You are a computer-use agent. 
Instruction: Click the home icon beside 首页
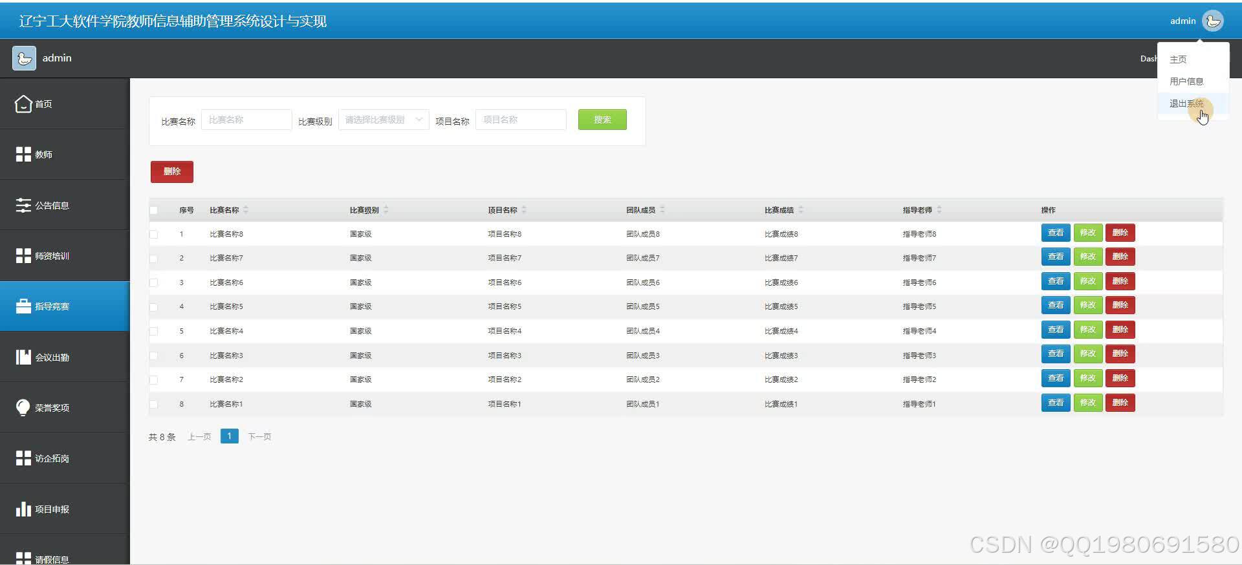(23, 103)
